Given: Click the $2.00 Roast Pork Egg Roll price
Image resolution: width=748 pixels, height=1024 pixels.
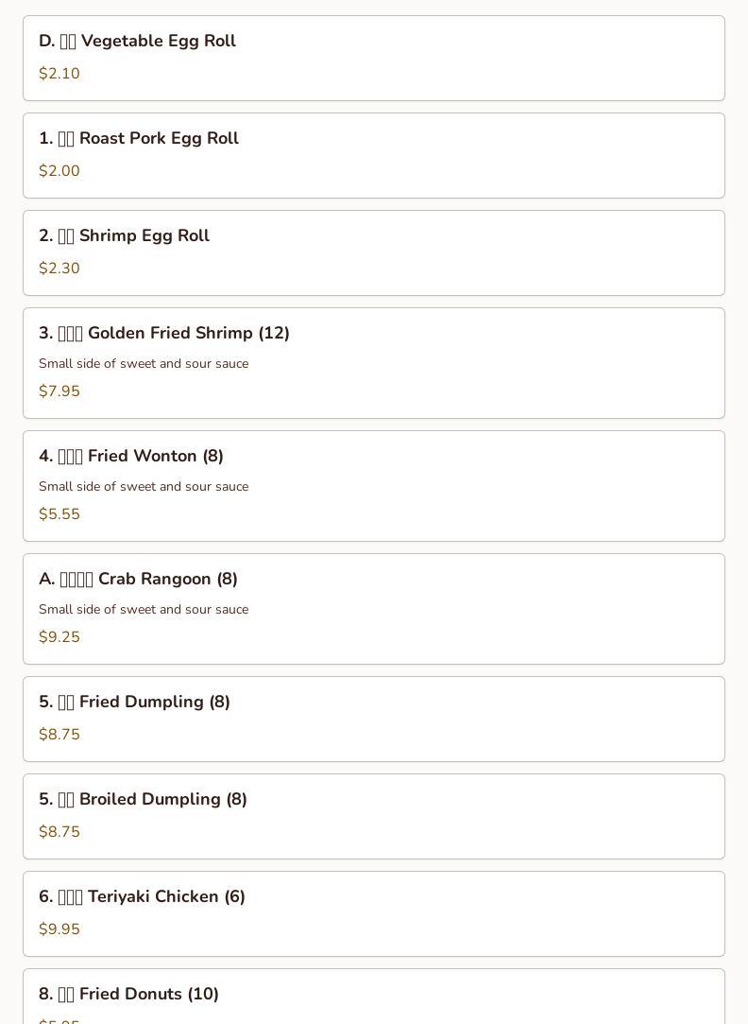Looking at the screenshot, I should [x=59, y=171].
